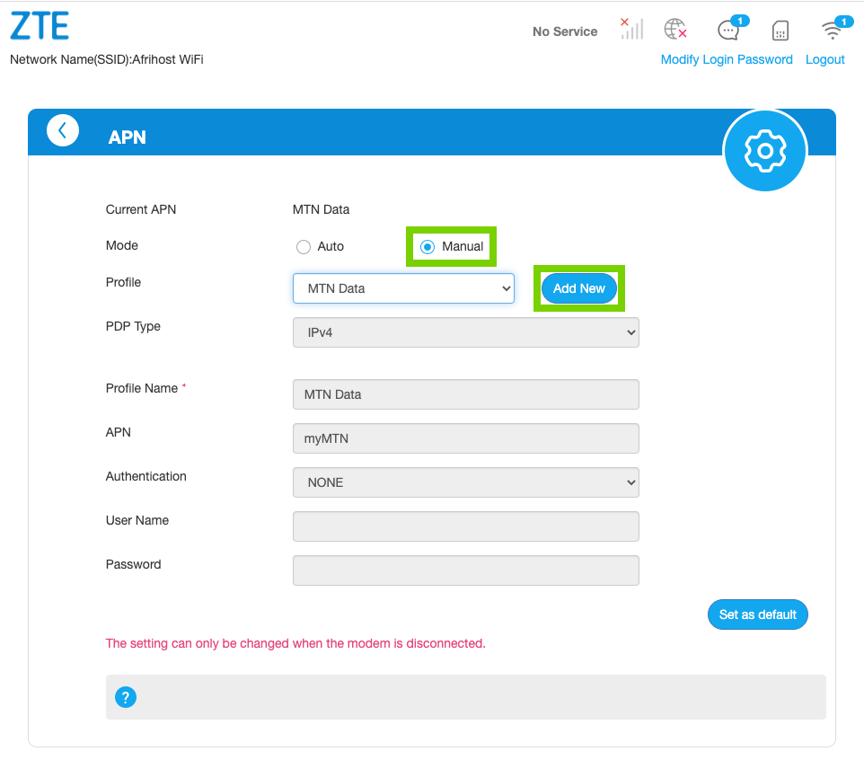Image resolution: width=864 pixels, height=760 pixels.
Task: Go back using the arrow icon
Action: pos(63,131)
